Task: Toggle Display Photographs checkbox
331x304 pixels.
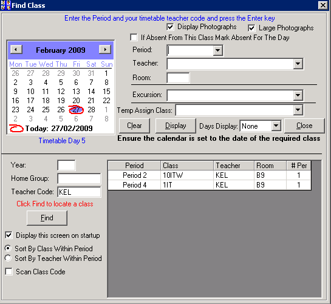Action: point(170,27)
